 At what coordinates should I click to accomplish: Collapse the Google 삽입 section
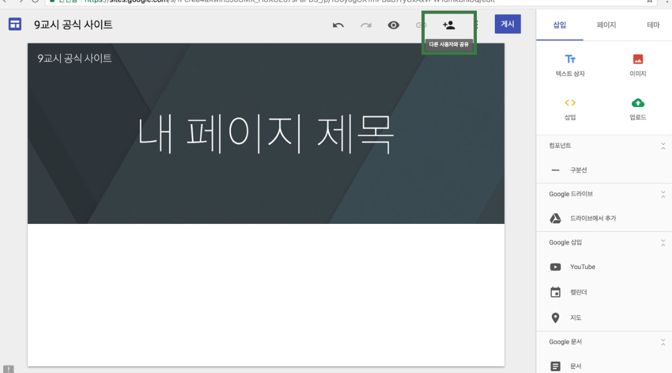point(663,243)
